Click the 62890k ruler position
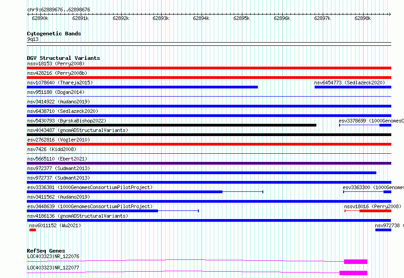Screen dimensions: 404x278 pyautogui.click(x=40, y=18)
